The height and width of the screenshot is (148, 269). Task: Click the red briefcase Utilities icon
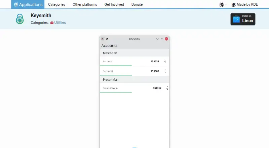(52, 23)
